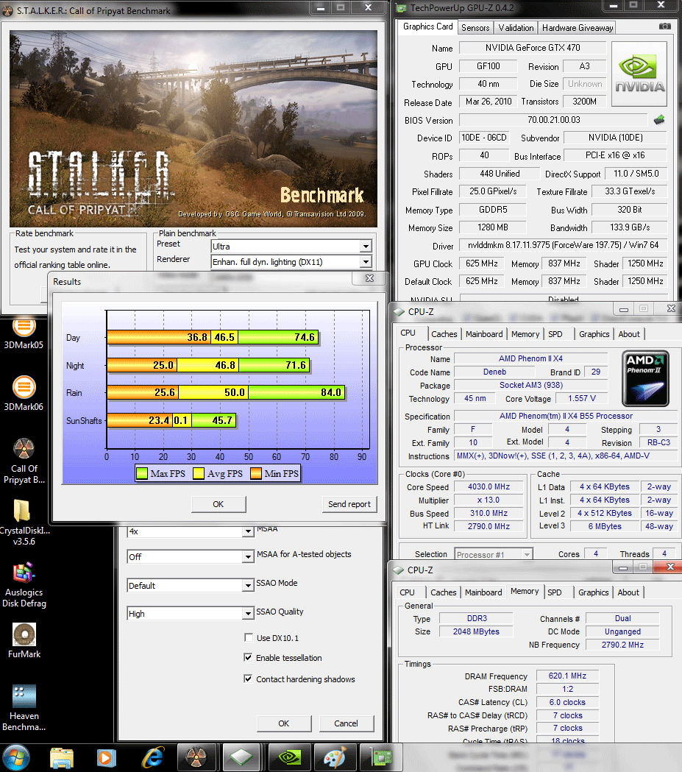Open GPU-Z Hardware Giveaway tab
Screen dimensions: 682x772
[x=578, y=28]
